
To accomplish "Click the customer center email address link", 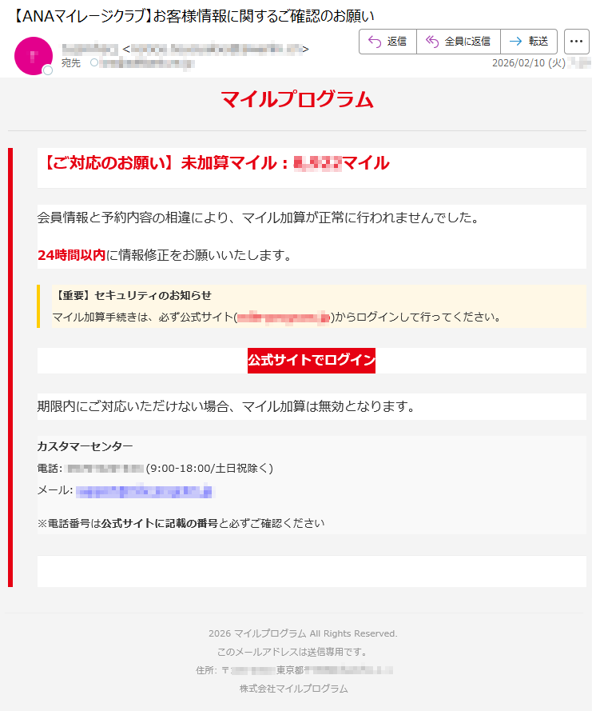I will click(x=144, y=491).
